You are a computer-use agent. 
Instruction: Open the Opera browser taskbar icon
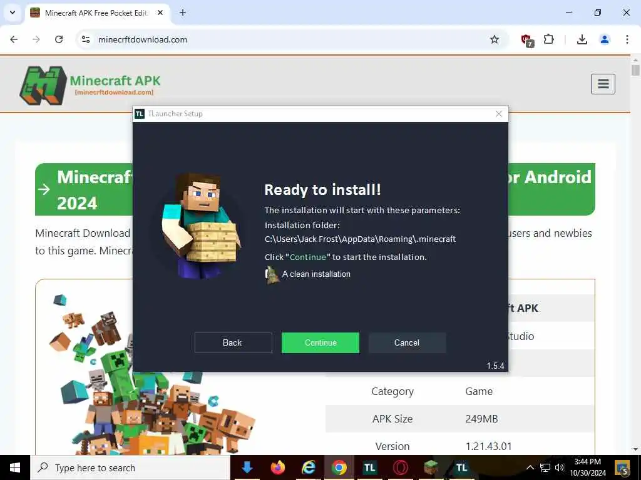pyautogui.click(x=400, y=467)
